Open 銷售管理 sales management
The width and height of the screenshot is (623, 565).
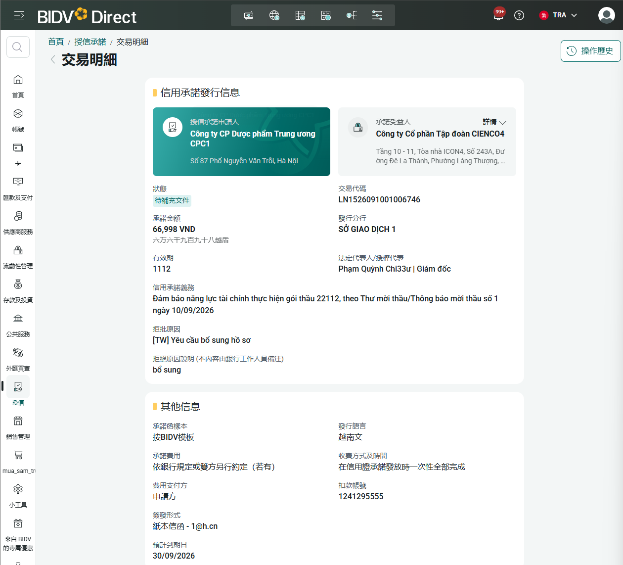pyautogui.click(x=18, y=427)
